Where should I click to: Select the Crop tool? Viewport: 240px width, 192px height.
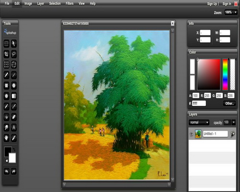[x=6, y=54]
